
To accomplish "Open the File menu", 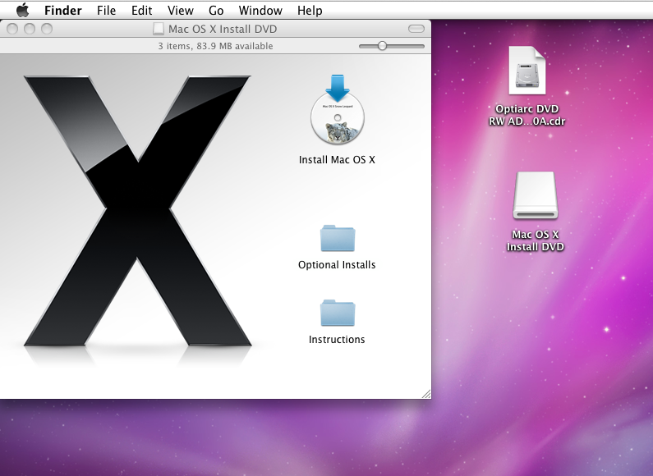I will (x=106, y=11).
